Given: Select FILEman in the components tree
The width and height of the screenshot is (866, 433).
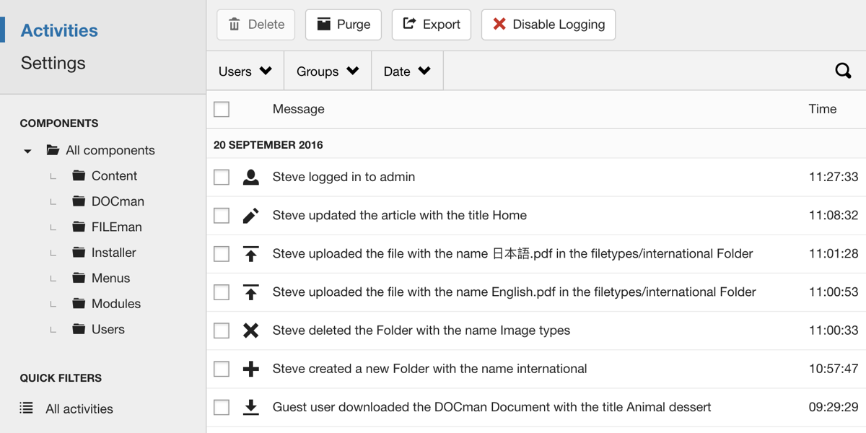Looking at the screenshot, I should pos(116,227).
